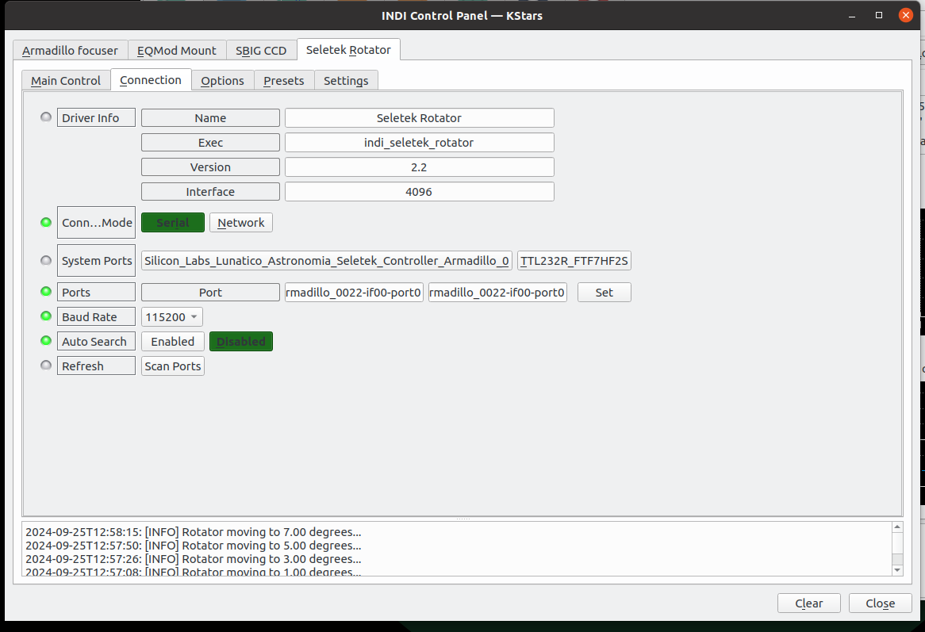The image size is (925, 632).
Task: Click the Baud Rate green status light
Action: 46,316
